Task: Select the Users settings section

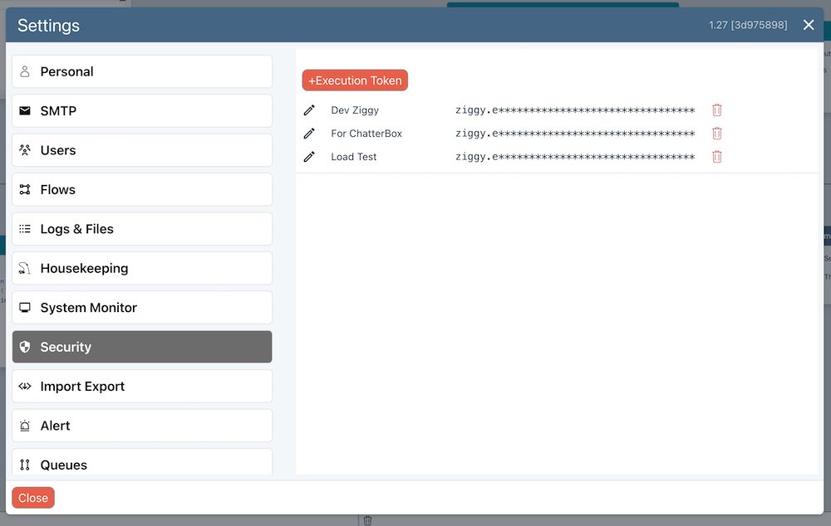Action: click(142, 150)
